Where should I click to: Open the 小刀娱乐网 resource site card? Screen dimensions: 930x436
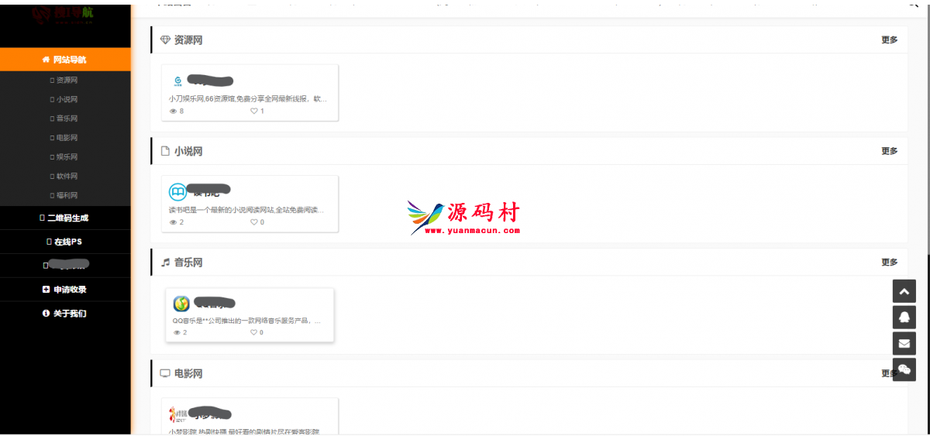(x=253, y=92)
